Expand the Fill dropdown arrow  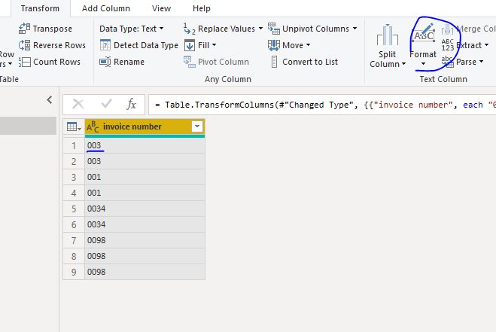point(215,45)
